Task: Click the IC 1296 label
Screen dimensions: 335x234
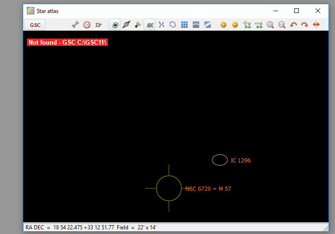Action: tap(240, 161)
